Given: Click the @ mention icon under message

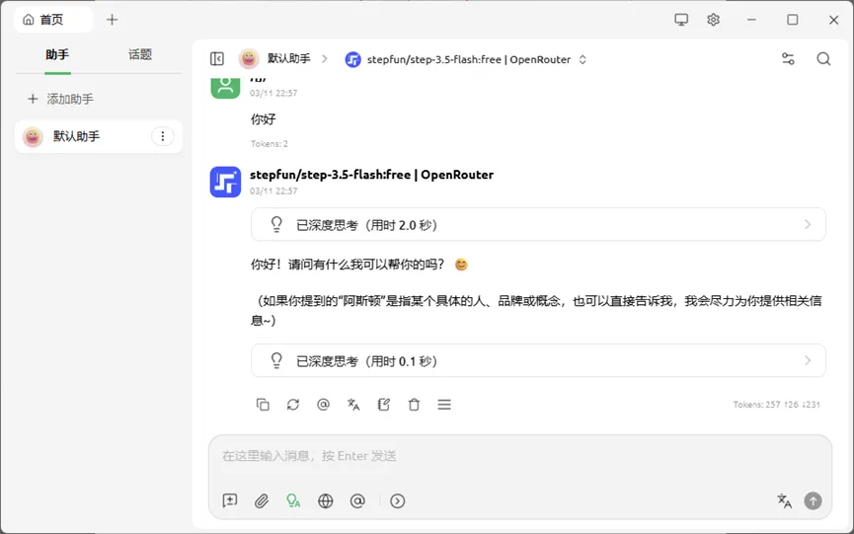Looking at the screenshot, I should (324, 405).
